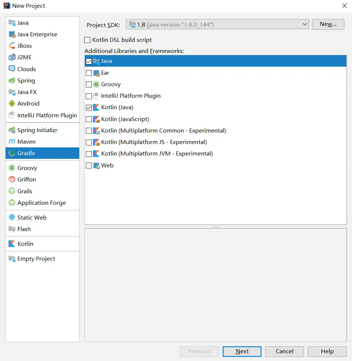352x361 pixels.
Task: Choose the Kotlin icon in sidebar
Action: point(12,244)
